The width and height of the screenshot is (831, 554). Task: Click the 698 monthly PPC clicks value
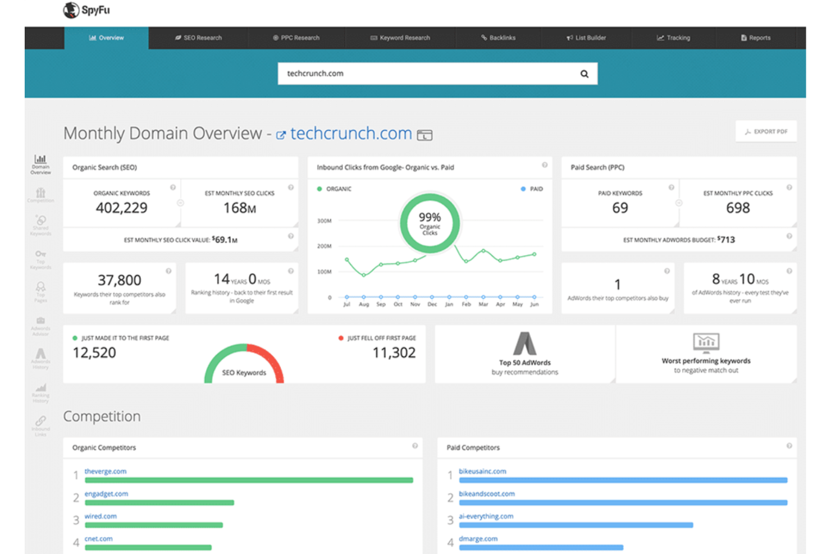(x=738, y=208)
